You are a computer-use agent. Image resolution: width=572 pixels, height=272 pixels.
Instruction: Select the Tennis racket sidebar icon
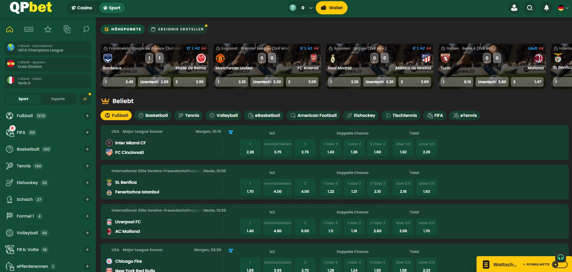(x=10, y=166)
